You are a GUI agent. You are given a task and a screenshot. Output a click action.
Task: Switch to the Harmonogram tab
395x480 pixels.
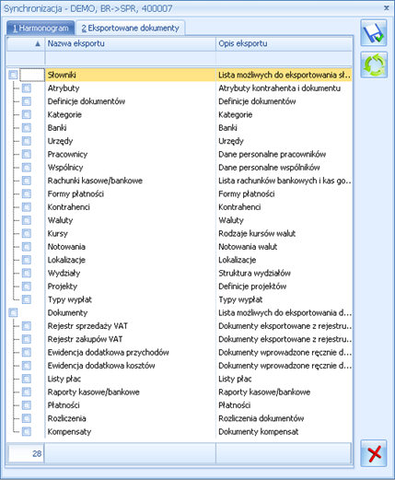click(x=41, y=28)
